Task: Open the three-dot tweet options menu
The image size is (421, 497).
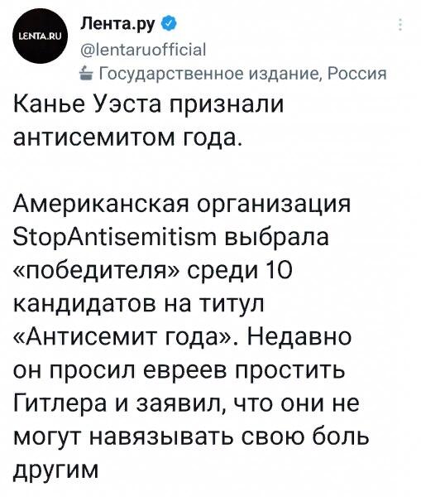Action: [x=400, y=24]
